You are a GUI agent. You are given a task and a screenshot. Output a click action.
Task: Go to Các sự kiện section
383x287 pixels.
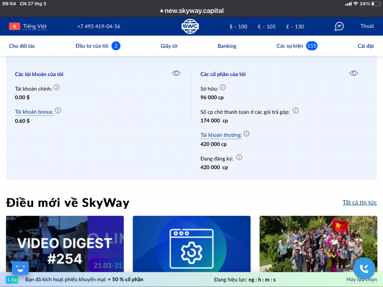tap(290, 46)
